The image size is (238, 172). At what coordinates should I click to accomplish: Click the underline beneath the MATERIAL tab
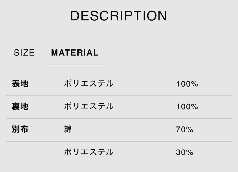[75, 65]
